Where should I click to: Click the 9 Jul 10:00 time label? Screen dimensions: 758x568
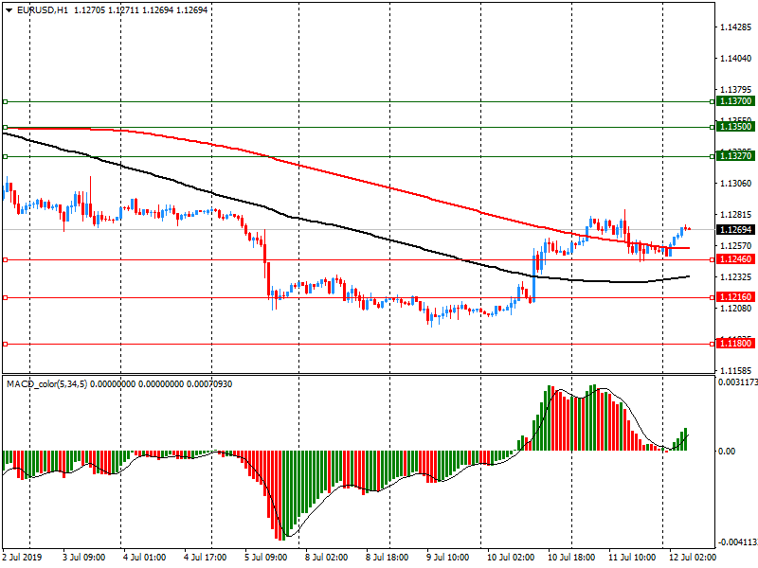[x=447, y=557]
